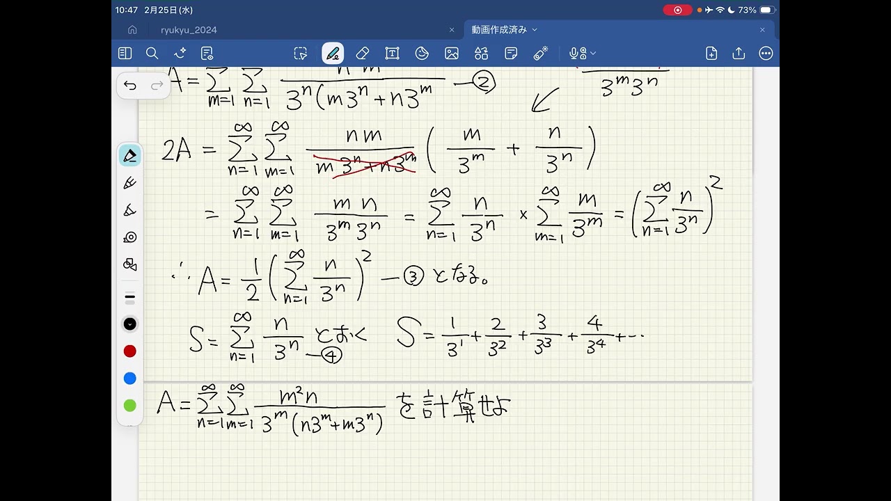This screenshot has height=501, width=891.
Task: Tap the screen recording indicator
Action: point(677,10)
